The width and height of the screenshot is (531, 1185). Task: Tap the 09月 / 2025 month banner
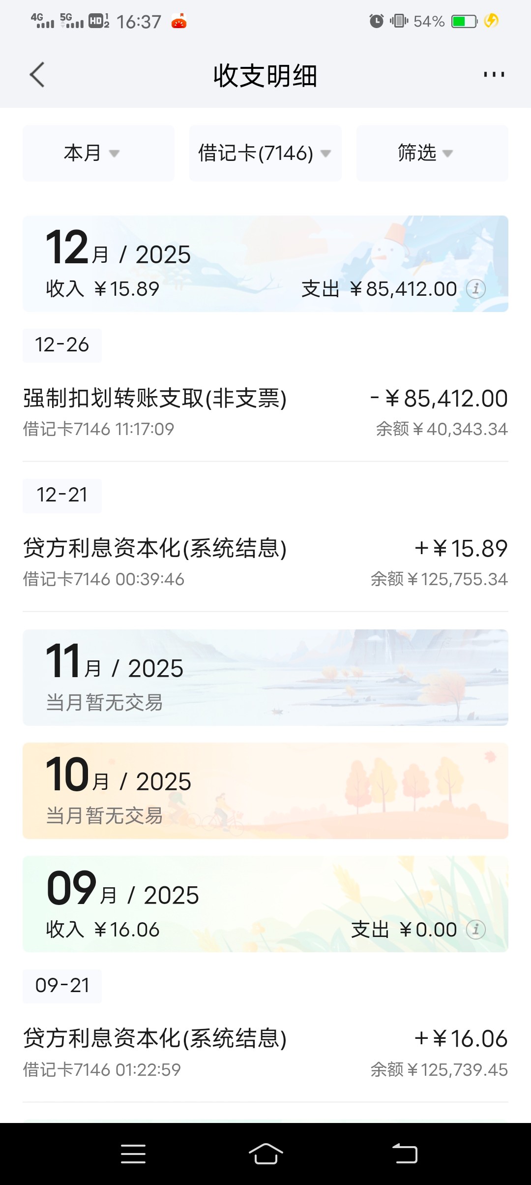pos(265,904)
